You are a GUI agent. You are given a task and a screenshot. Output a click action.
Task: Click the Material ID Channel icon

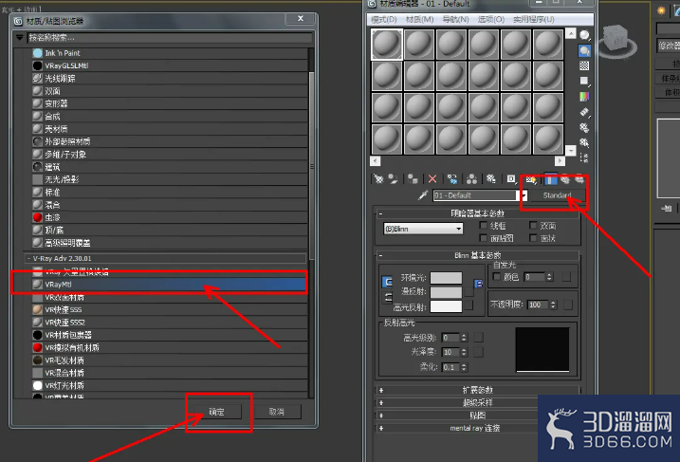(x=511, y=178)
